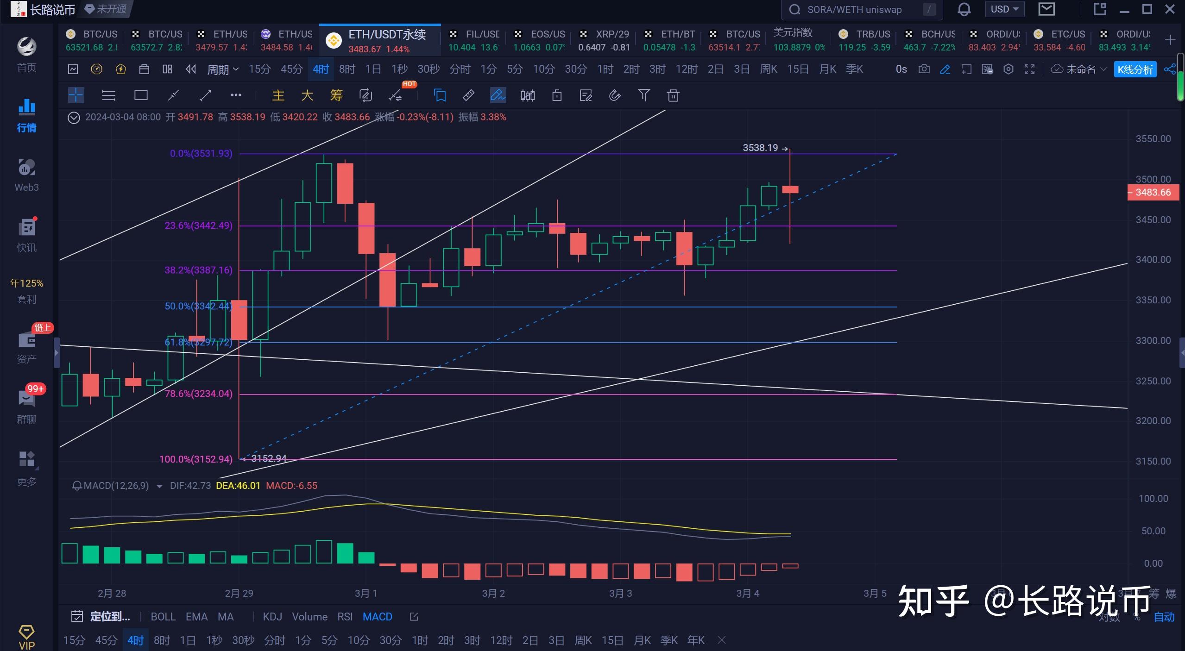Open the 首页 home sidebar icon
The height and width of the screenshot is (651, 1185).
point(26,54)
